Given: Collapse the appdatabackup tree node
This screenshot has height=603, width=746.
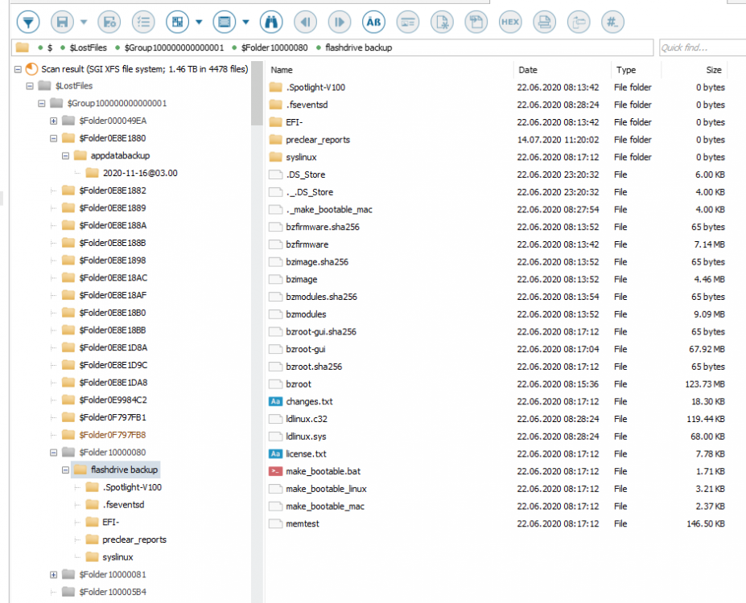Looking at the screenshot, I should pos(65,156).
